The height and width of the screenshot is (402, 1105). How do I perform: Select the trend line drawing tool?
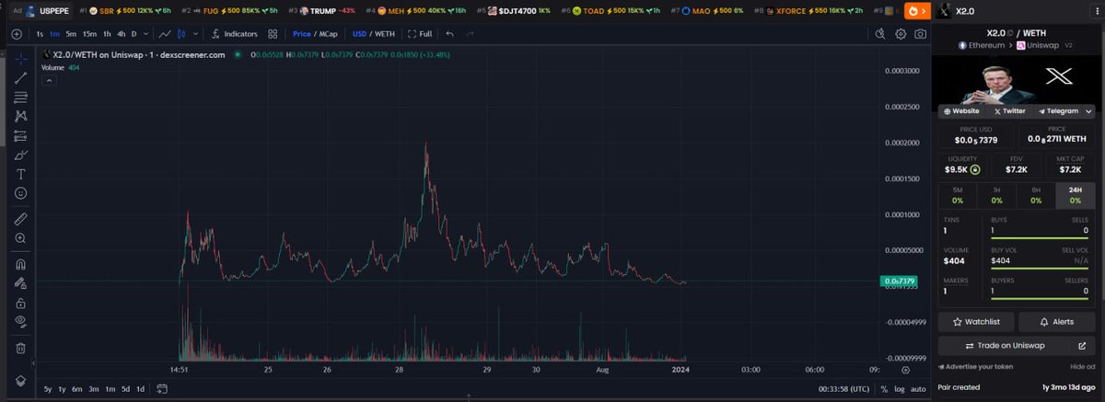point(20,77)
